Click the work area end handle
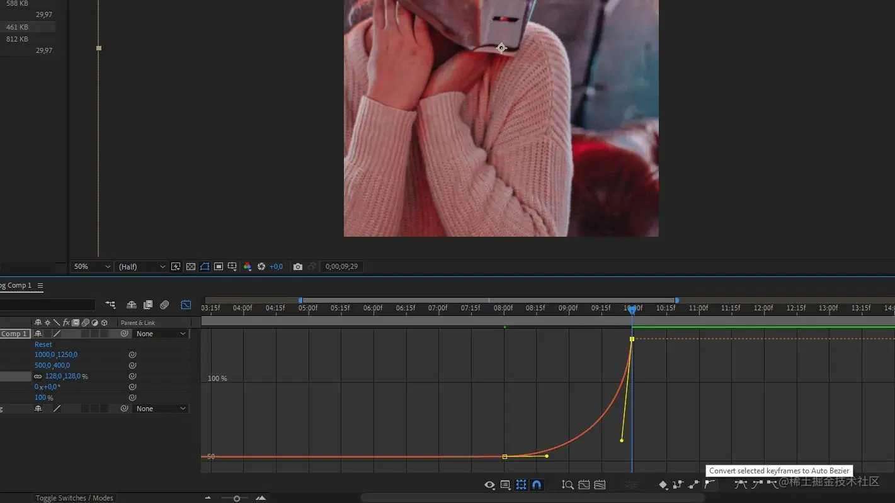 click(x=676, y=300)
